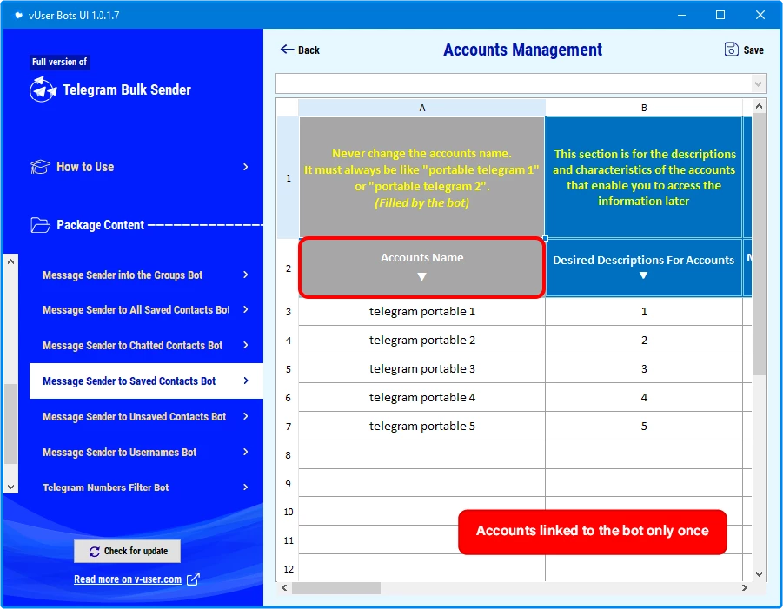Image resolution: width=783 pixels, height=609 pixels.
Task: Expand Message Sender to Unsaved Contacts Bot chevron
Action: click(x=246, y=416)
